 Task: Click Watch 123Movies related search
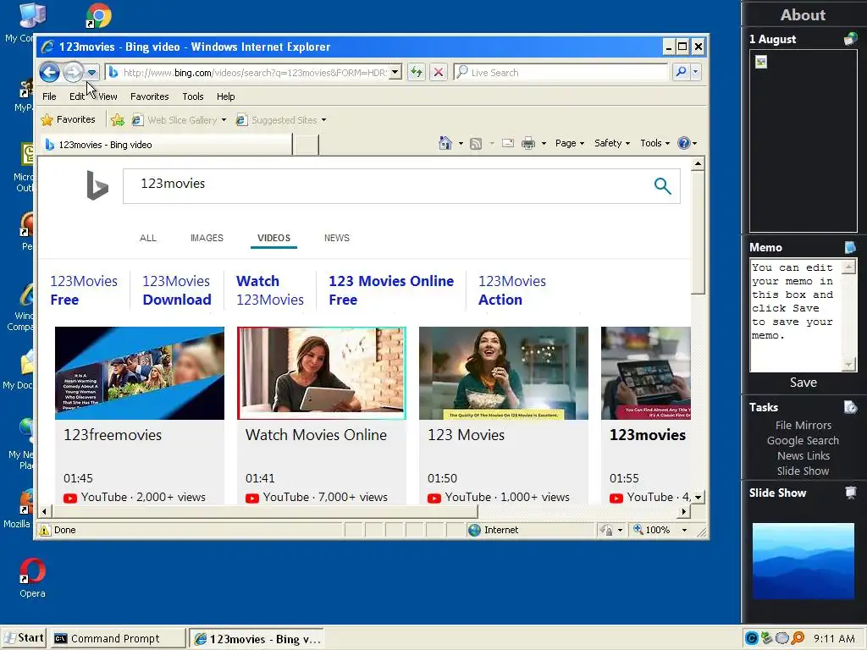pyautogui.click(x=270, y=290)
